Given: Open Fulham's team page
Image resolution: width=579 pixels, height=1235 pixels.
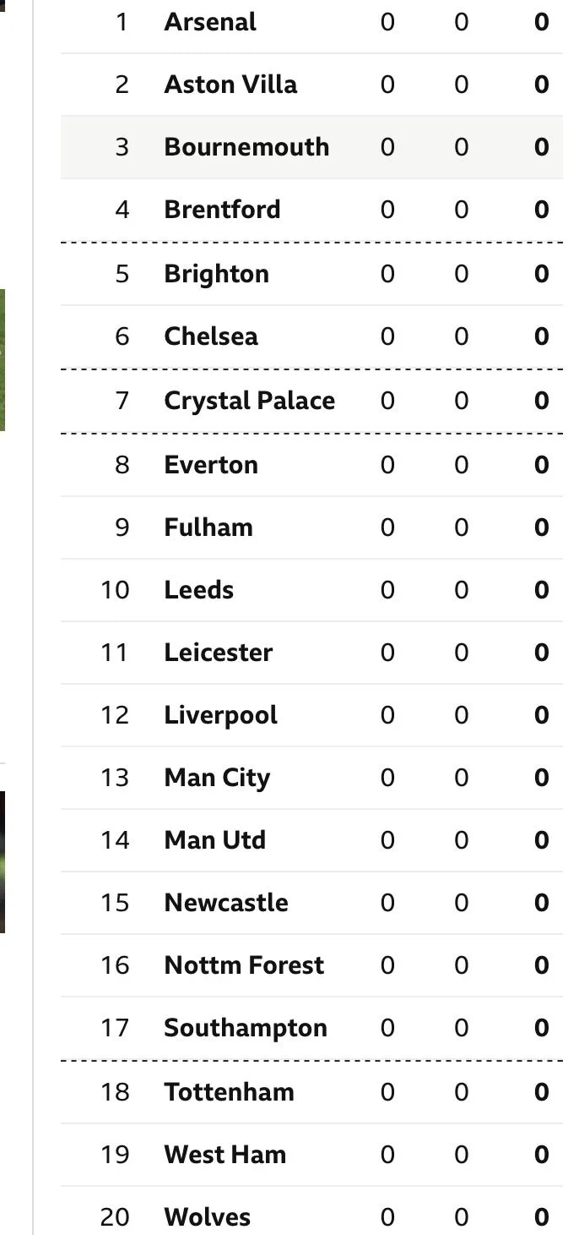Looking at the screenshot, I should (x=208, y=527).
